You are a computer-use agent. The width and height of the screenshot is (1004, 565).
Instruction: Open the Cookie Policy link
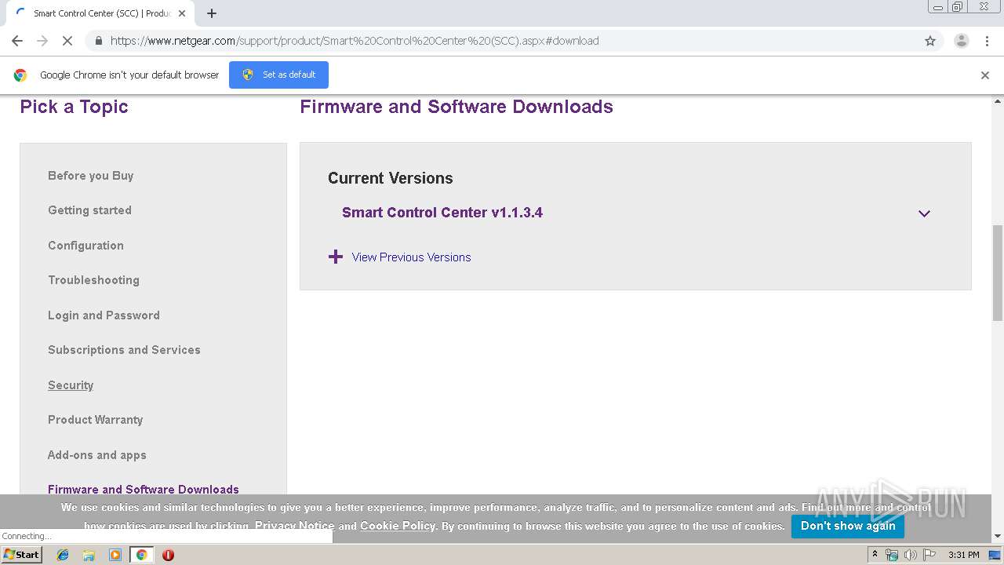[398, 526]
